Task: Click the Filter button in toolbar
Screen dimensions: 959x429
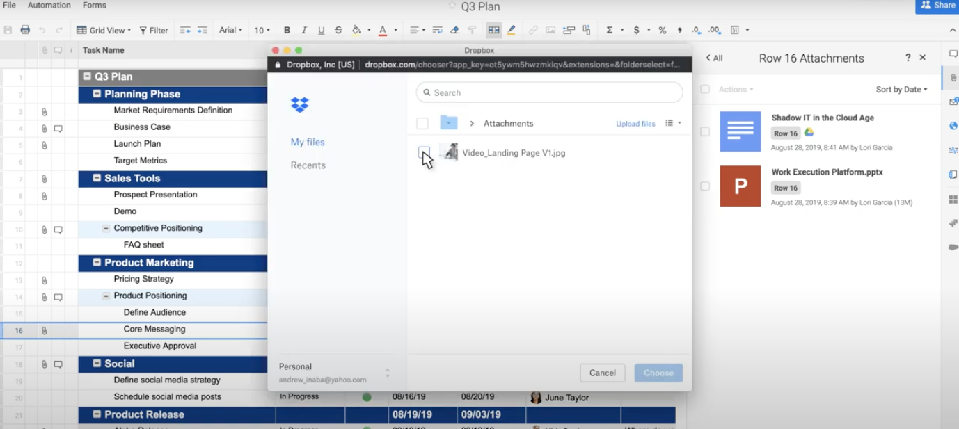Action: point(154,30)
